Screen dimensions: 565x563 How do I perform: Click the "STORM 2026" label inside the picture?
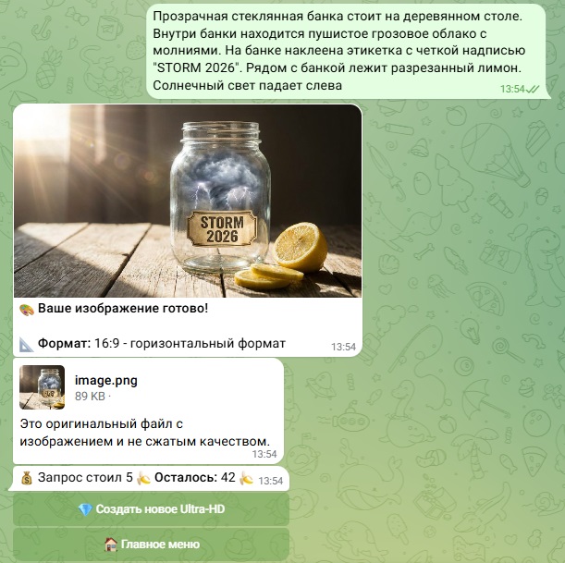[x=222, y=229]
